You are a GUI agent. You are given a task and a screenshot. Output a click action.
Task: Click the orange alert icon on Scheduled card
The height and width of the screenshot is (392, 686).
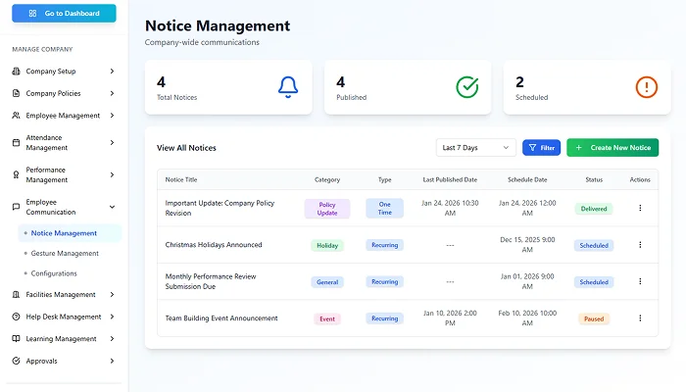pos(646,87)
